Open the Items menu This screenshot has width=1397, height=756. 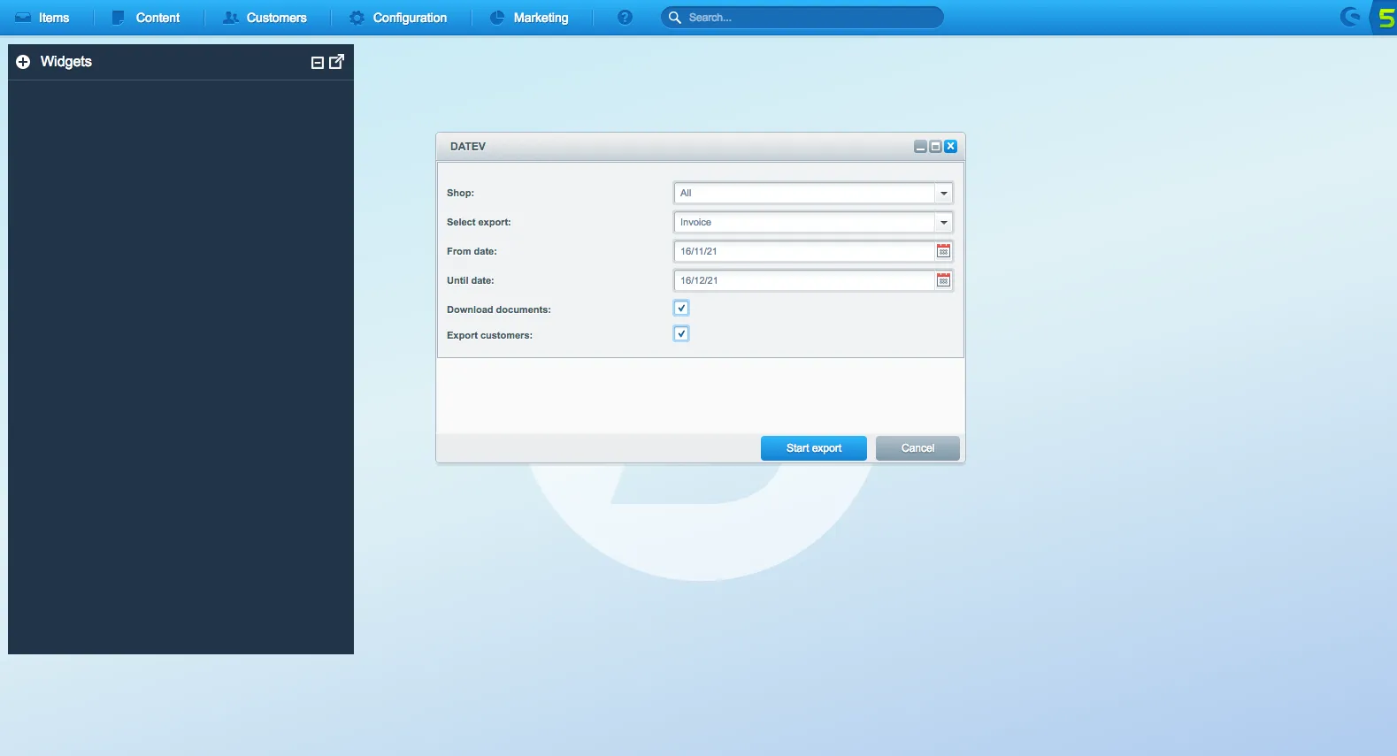click(x=43, y=18)
